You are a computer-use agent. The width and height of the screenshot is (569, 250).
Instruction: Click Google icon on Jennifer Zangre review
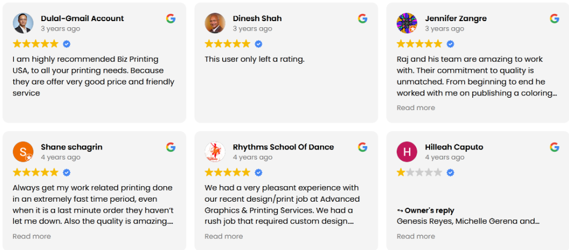554,18
